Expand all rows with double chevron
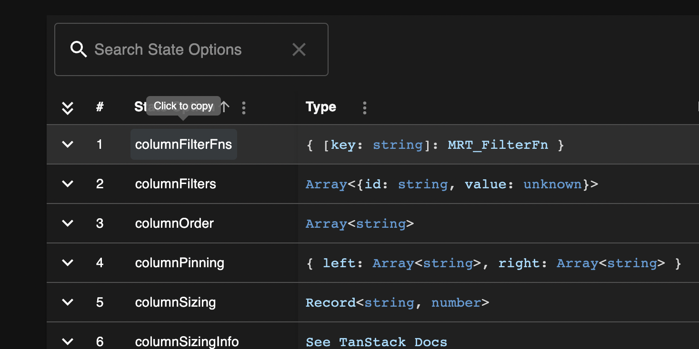This screenshot has width=699, height=349. click(x=68, y=108)
